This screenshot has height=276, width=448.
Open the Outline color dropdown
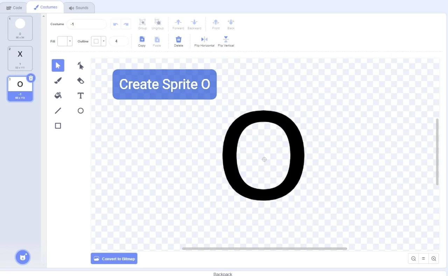[x=104, y=41]
